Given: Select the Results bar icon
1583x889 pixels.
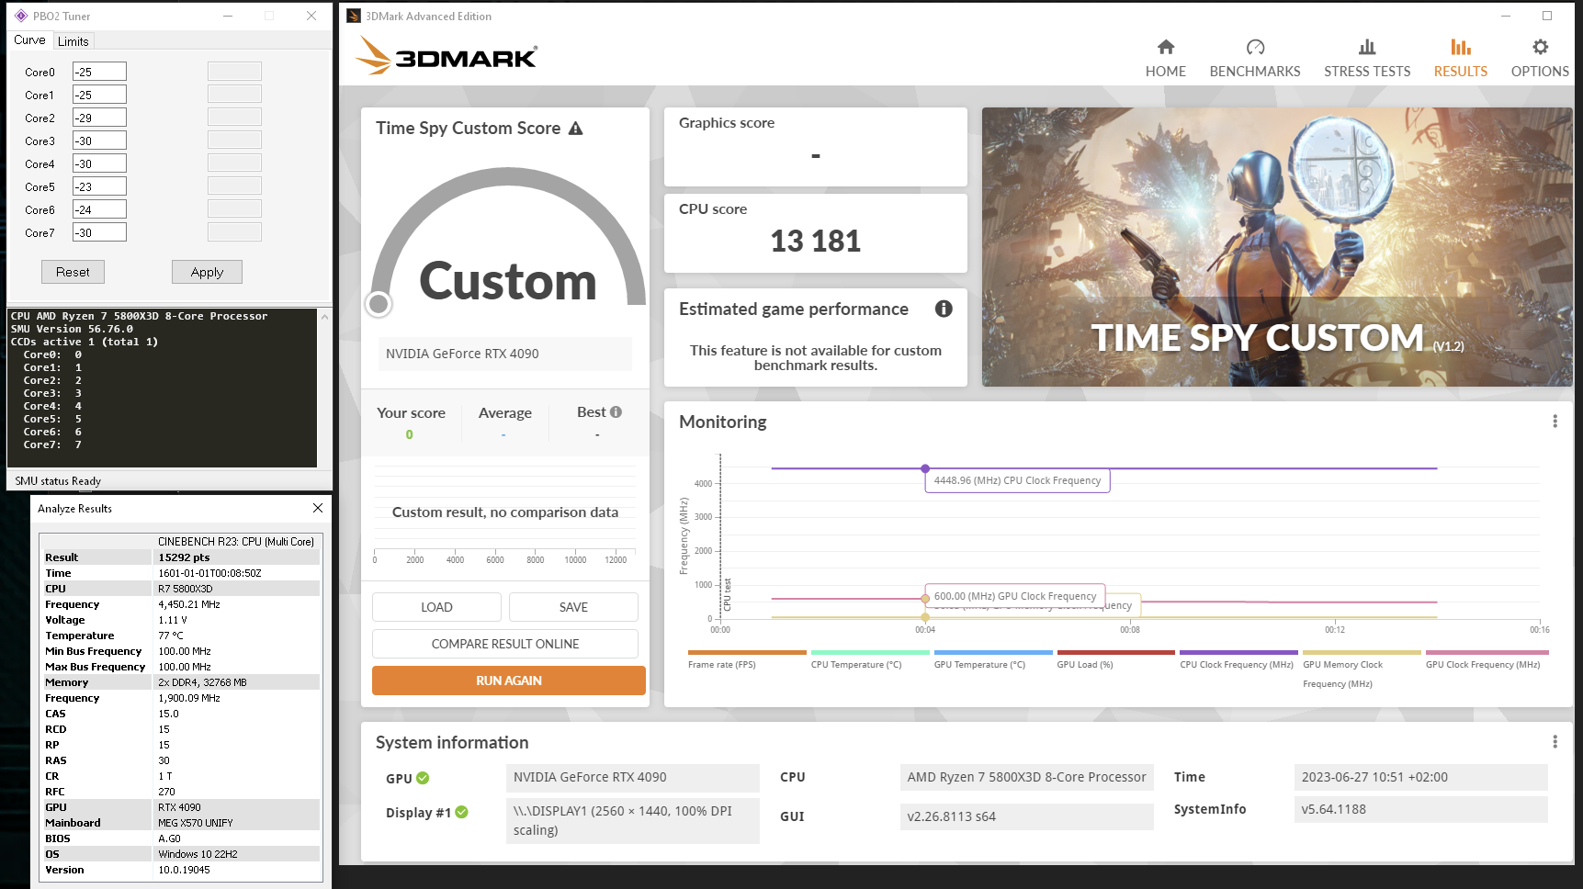Looking at the screenshot, I should tap(1461, 47).
